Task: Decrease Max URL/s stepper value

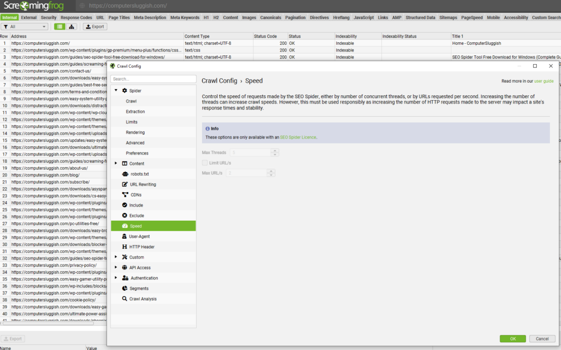Action: pos(271,175)
